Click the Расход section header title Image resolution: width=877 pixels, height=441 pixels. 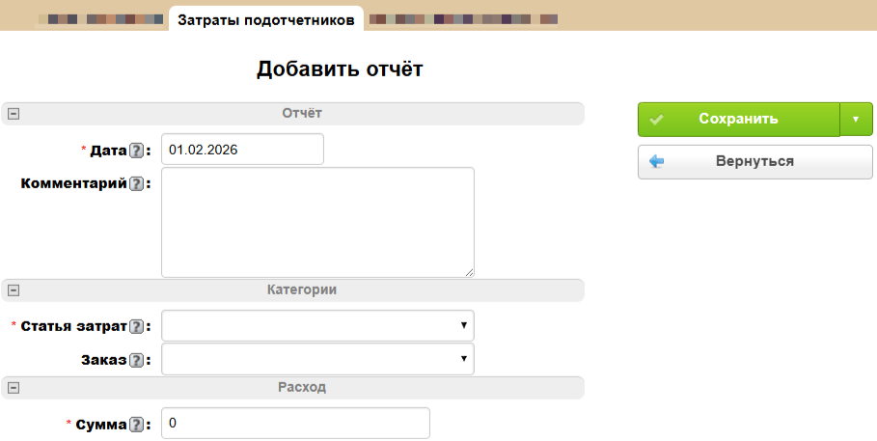(302, 387)
